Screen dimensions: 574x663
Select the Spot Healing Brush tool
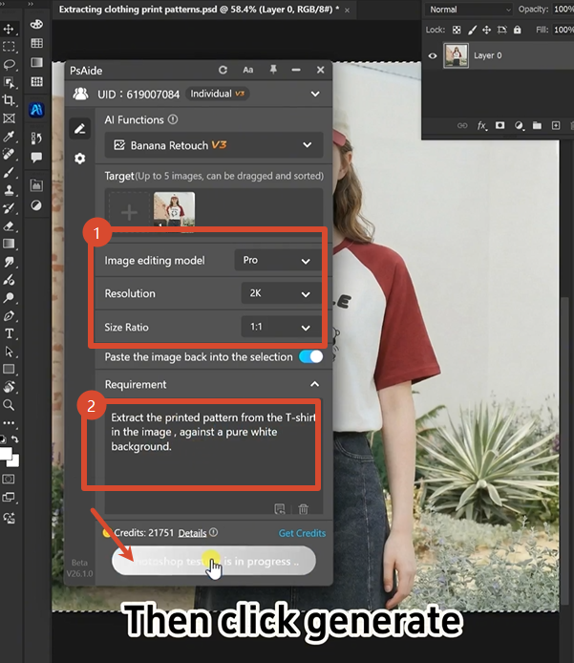point(9,154)
